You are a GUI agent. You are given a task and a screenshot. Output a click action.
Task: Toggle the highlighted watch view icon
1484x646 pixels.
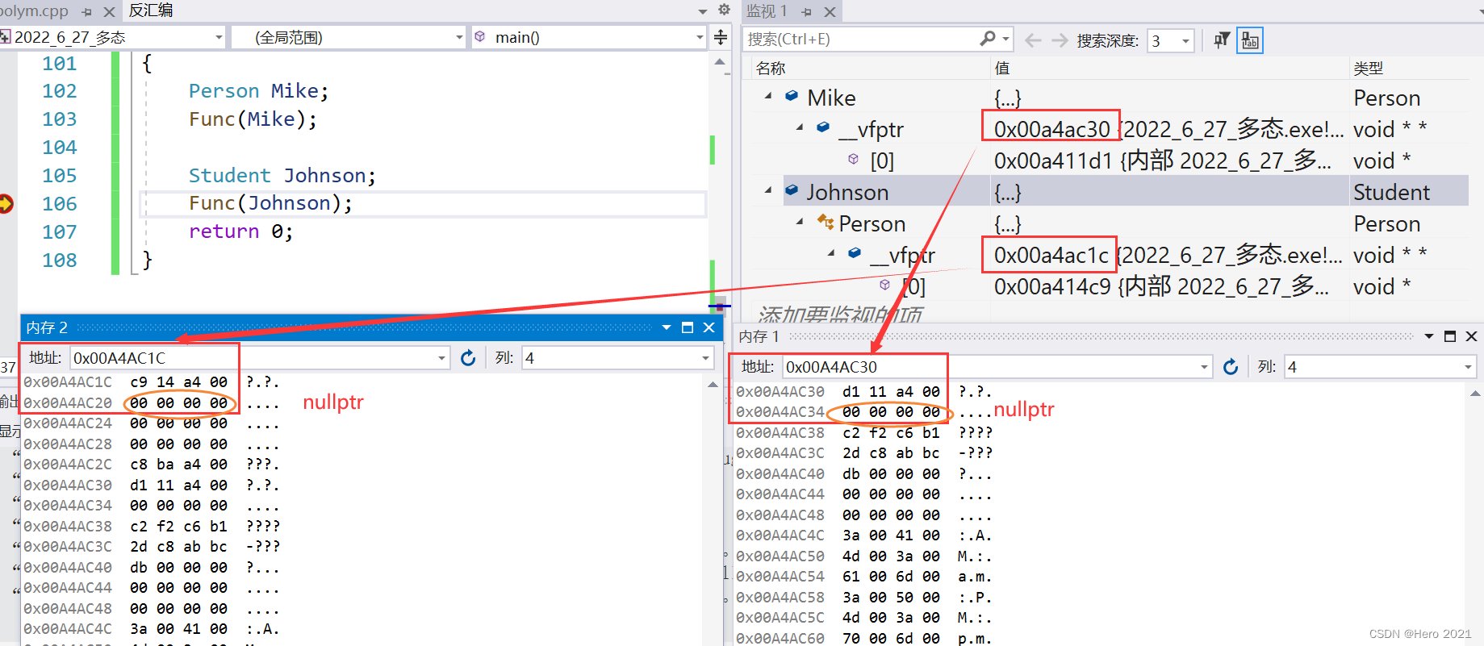pos(1250,40)
